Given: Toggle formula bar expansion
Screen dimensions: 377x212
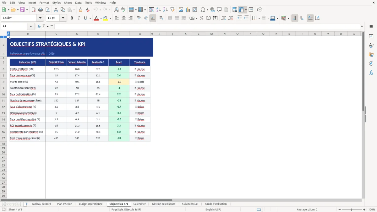Looking at the screenshot, I should [362, 26].
